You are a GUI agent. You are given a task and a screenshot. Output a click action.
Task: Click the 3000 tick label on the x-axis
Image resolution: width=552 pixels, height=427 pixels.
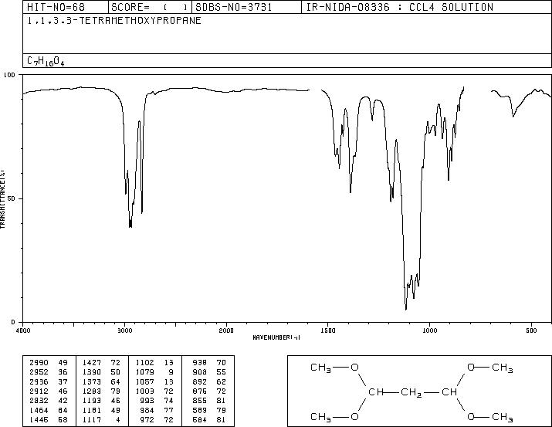click(x=124, y=330)
